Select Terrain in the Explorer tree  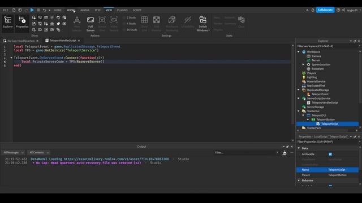(316, 60)
